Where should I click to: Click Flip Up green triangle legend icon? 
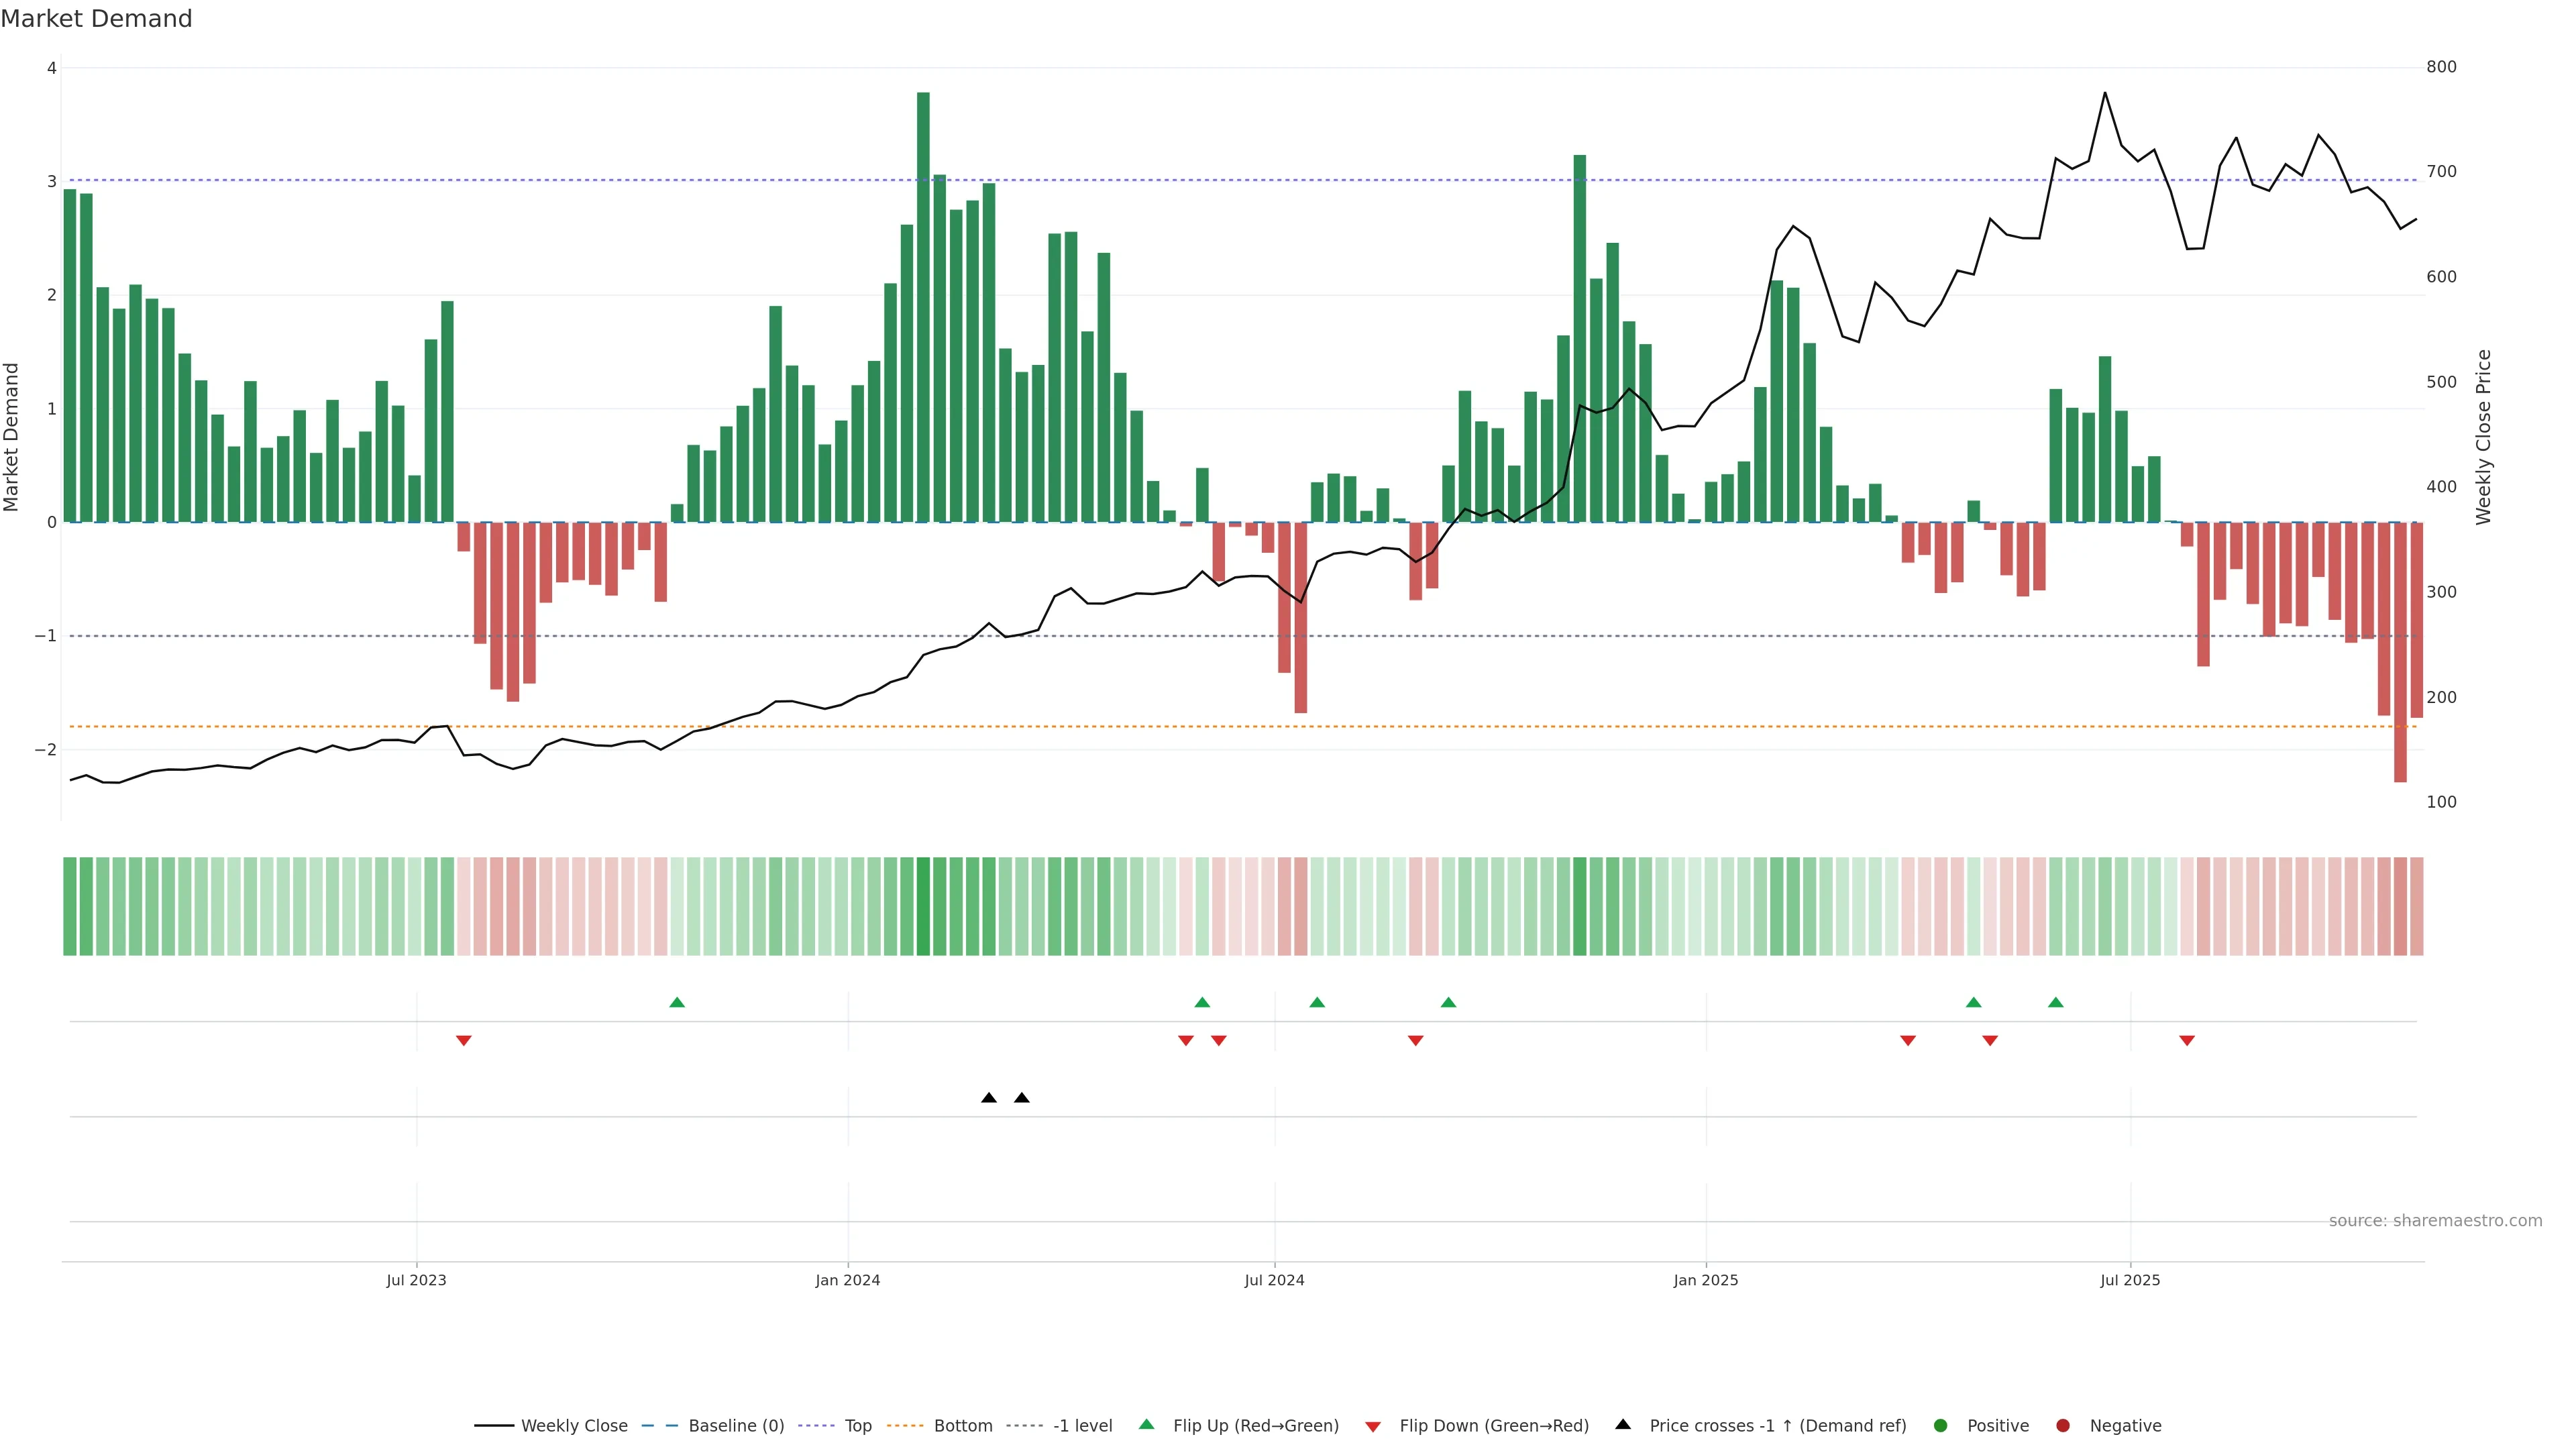(x=1147, y=1424)
